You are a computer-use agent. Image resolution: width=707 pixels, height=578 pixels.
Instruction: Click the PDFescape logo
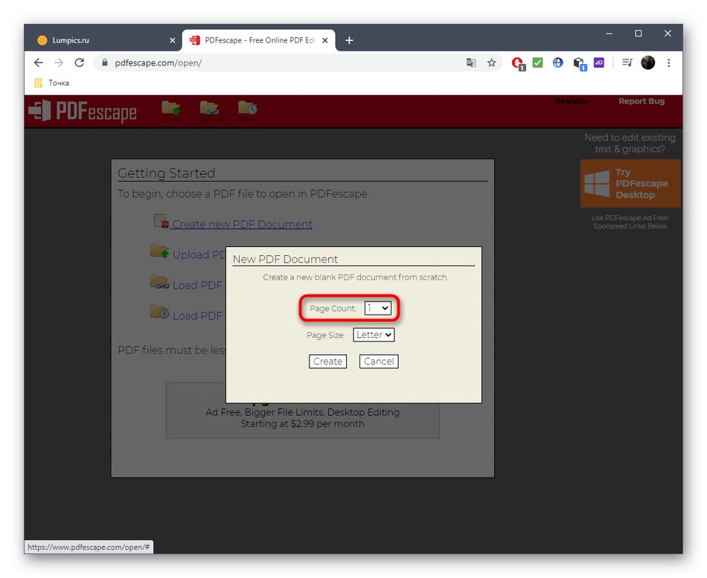click(x=83, y=112)
